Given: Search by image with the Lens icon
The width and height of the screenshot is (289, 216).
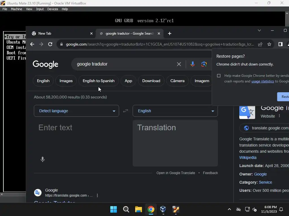Looking at the screenshot, I should tap(204, 64).
